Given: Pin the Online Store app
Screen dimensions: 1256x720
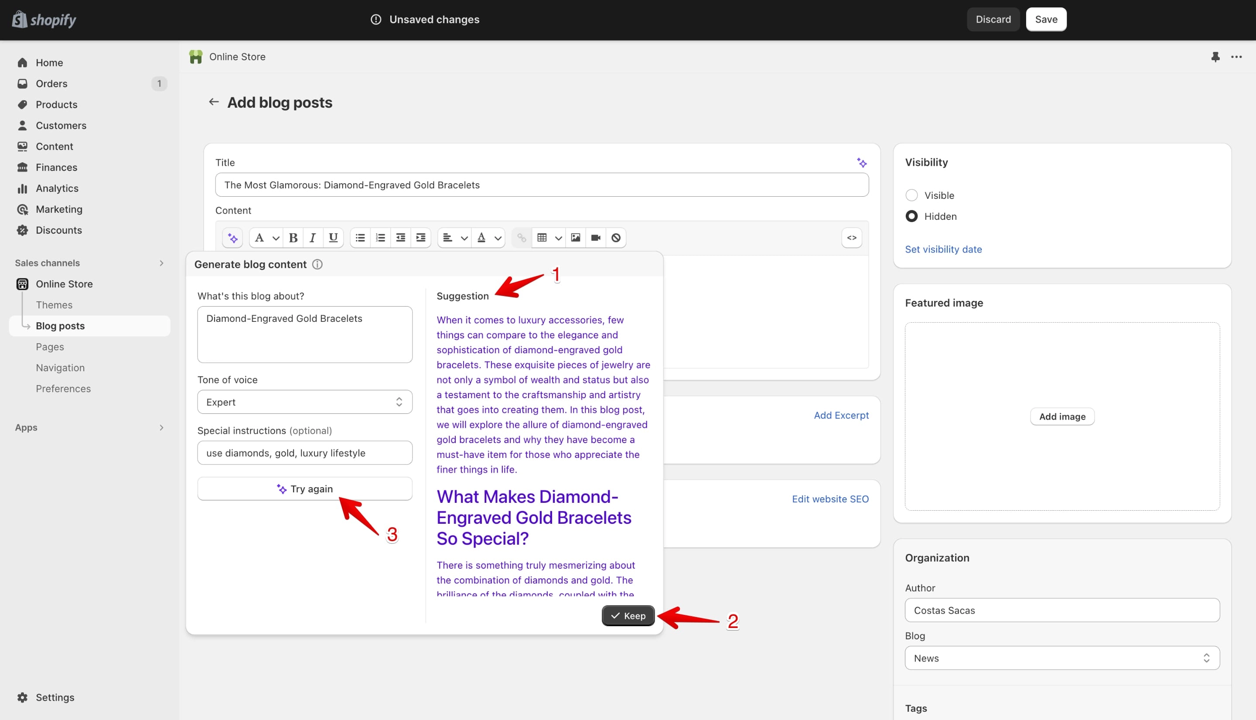Looking at the screenshot, I should [x=1215, y=57].
